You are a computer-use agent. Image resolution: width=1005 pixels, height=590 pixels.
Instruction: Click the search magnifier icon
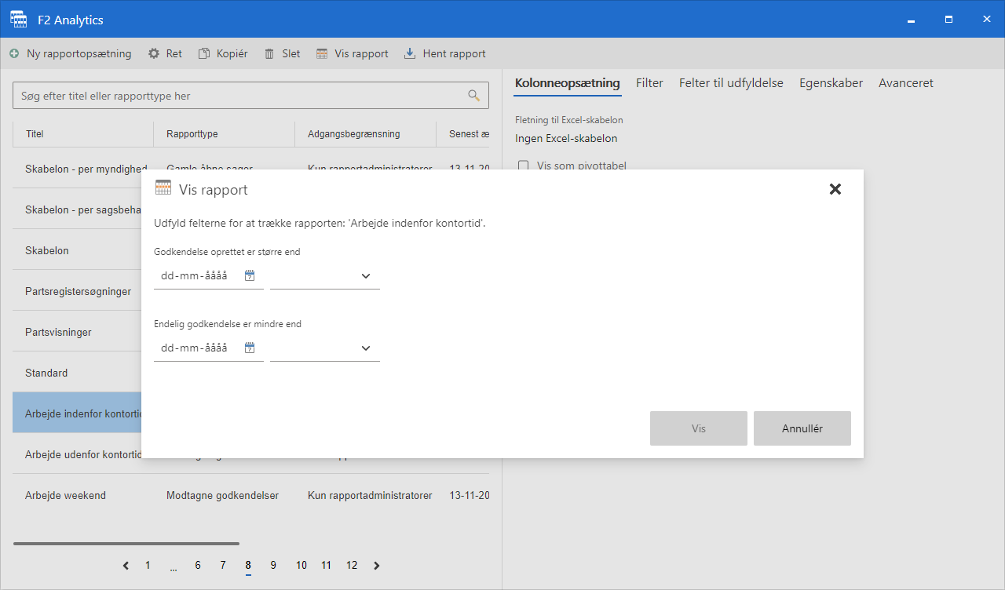(473, 96)
